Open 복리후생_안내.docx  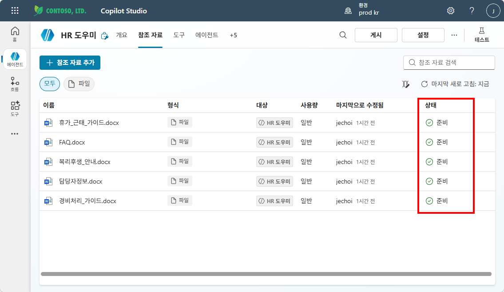tap(84, 162)
